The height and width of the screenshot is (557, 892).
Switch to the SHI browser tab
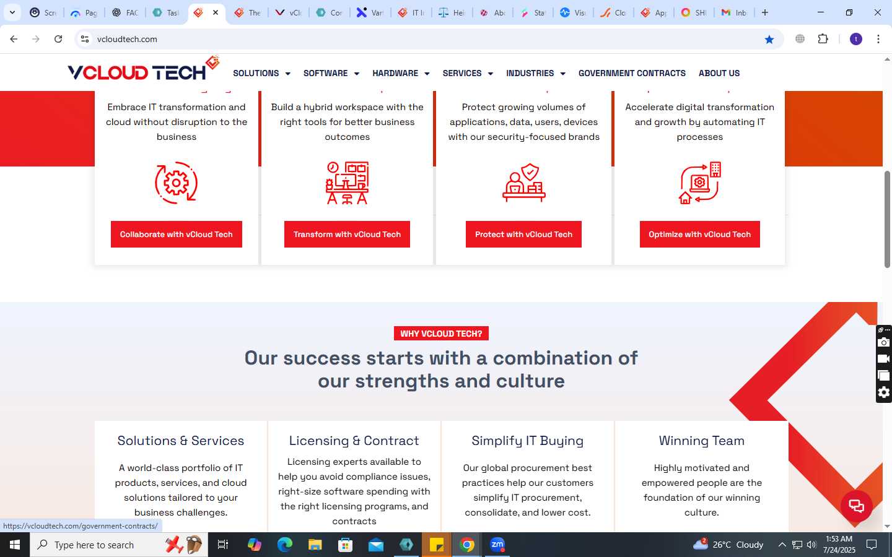coord(694,12)
